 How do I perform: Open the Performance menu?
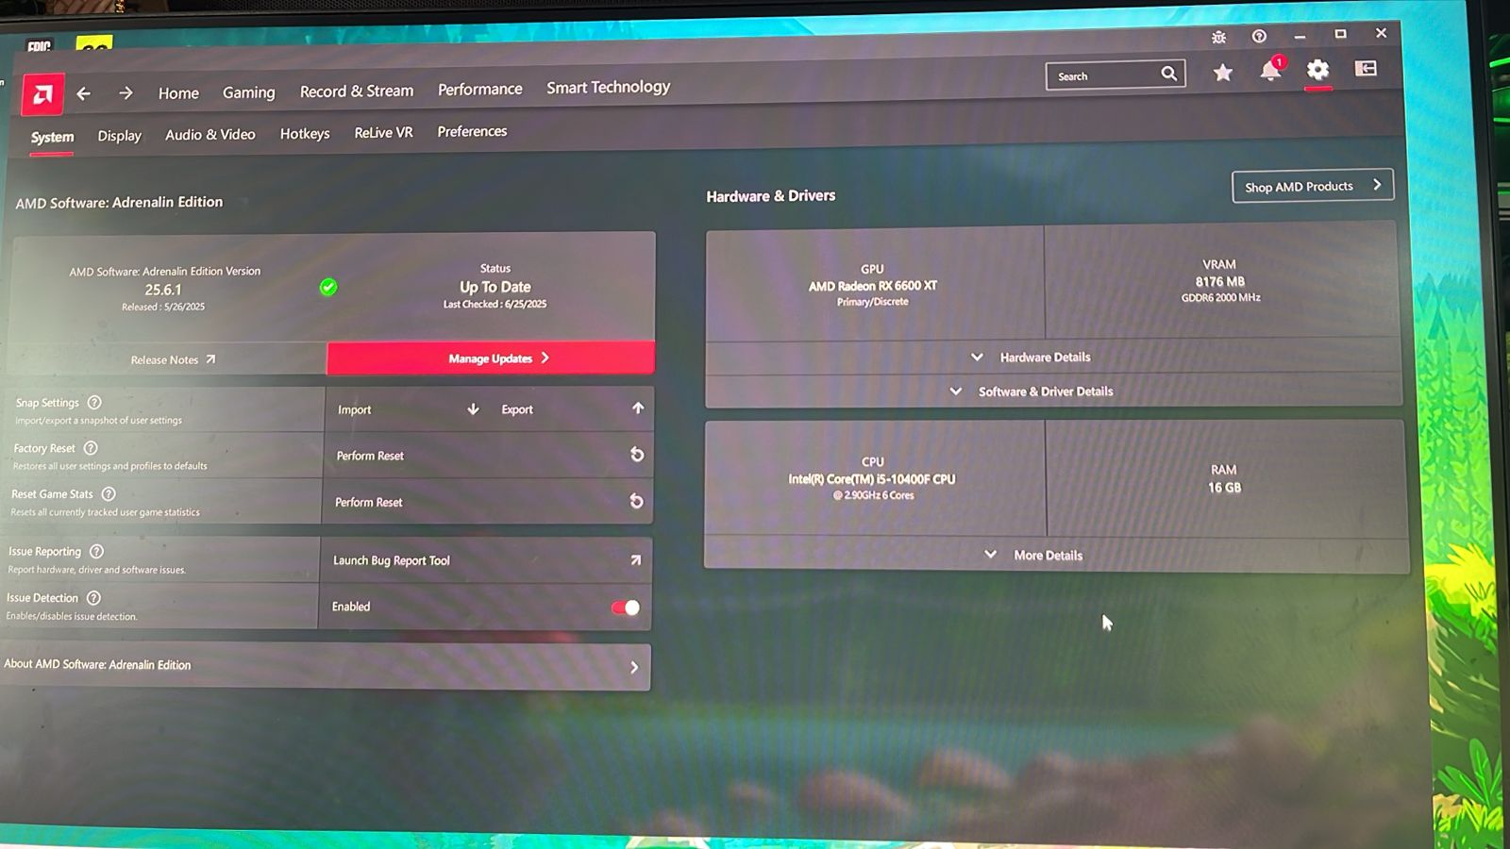click(479, 90)
